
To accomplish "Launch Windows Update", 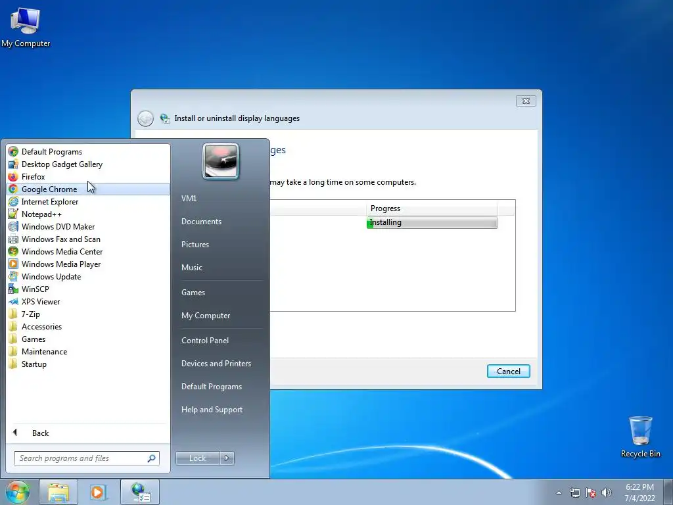I will 88,277.
